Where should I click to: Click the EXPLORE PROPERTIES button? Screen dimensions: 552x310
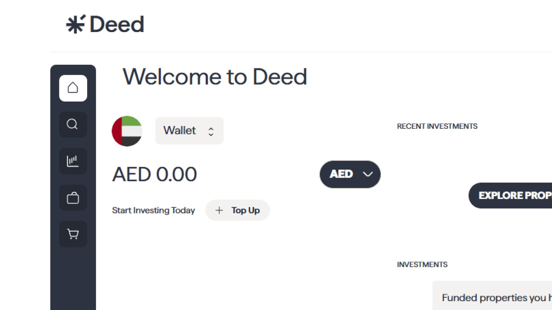coord(514,195)
